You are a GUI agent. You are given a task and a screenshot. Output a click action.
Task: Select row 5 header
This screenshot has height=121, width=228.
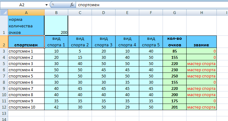pos(4,64)
